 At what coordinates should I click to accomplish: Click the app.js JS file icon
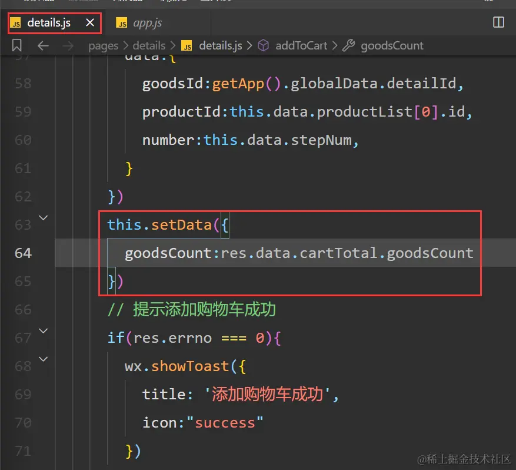point(121,23)
